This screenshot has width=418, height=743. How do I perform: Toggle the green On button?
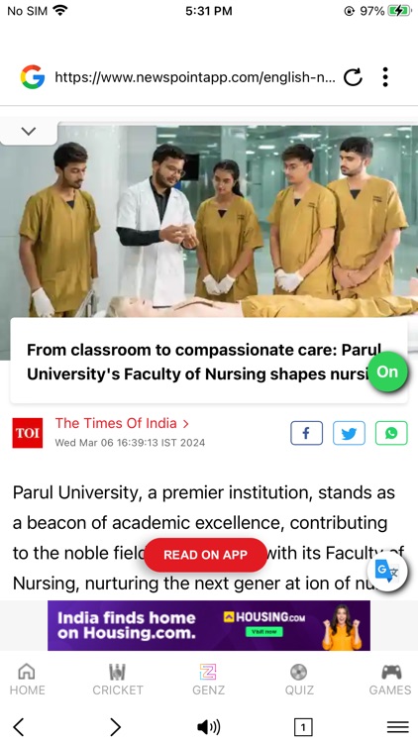click(387, 371)
